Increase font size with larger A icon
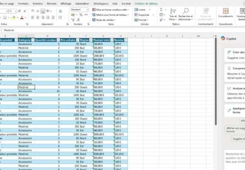Viewport: 245px width, 170px height. (20, 11)
